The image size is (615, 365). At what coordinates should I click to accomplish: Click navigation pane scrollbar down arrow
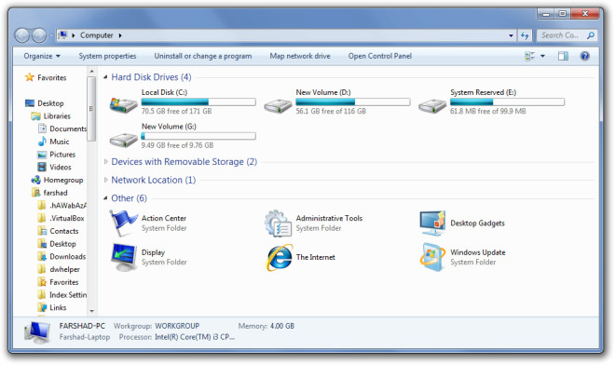pos(91,311)
